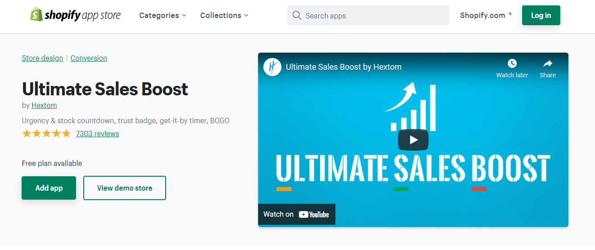Open the Shopify.com dropdown menu
Image resolution: width=595 pixels, height=250 pixels.
486,15
